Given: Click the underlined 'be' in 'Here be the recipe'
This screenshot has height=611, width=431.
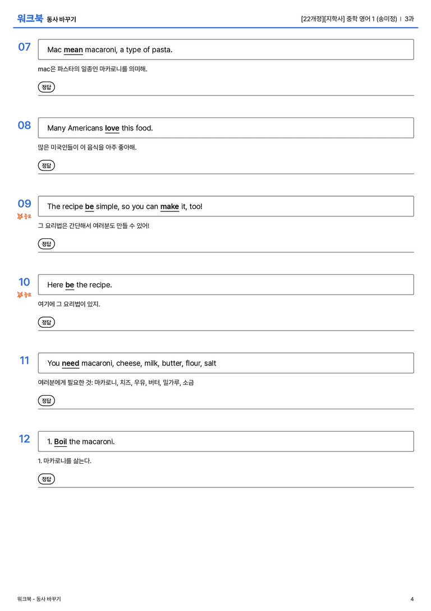Looking at the screenshot, I should coord(70,285).
